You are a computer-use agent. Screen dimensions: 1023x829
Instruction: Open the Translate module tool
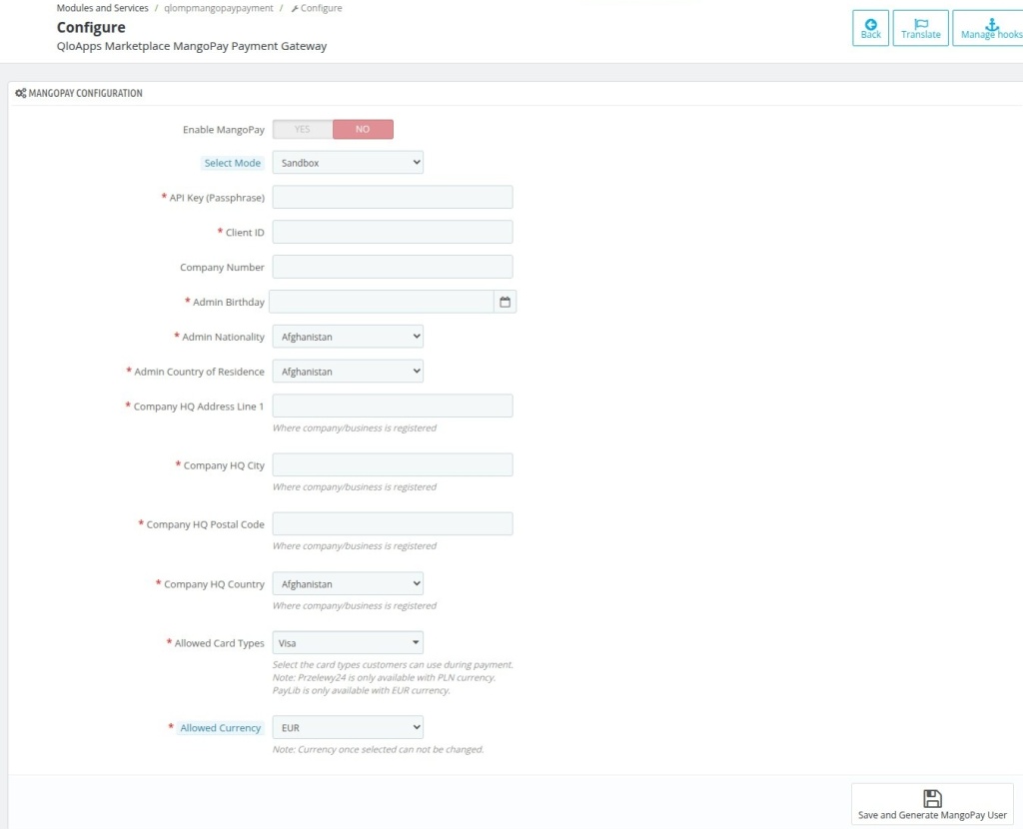click(919, 27)
